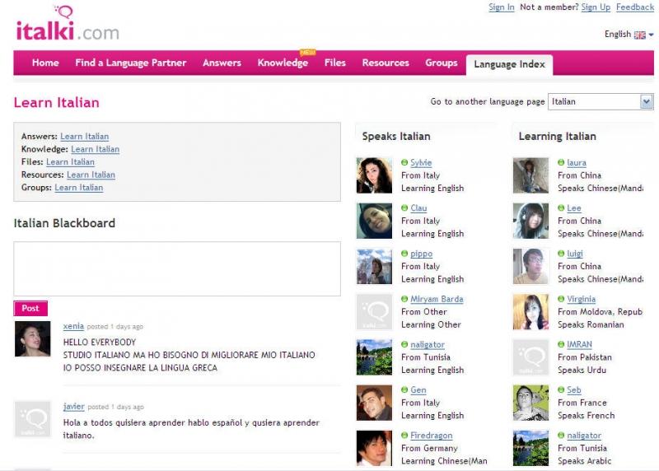Click in the Italian Blackboard text box

click(x=177, y=268)
